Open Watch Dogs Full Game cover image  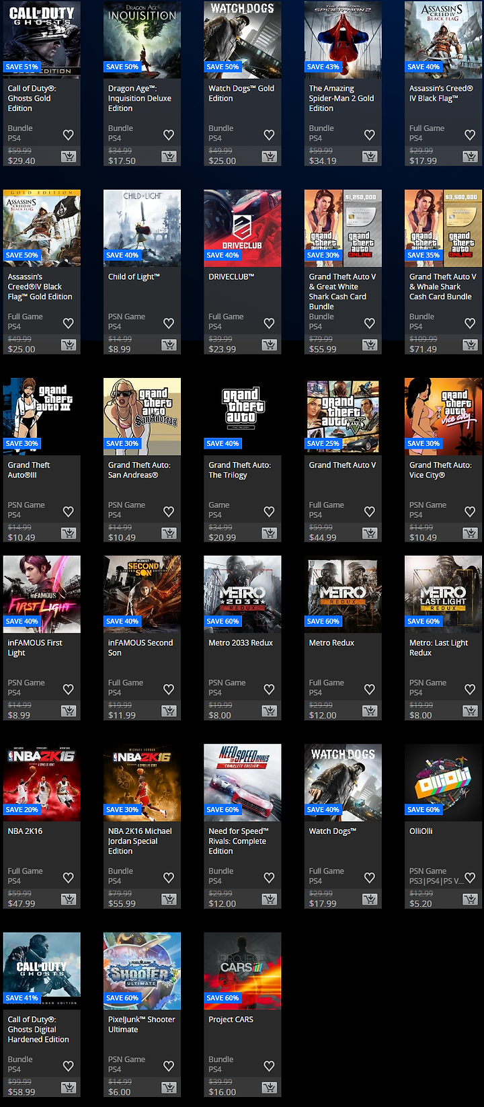[343, 782]
